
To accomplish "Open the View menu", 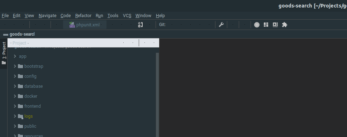I will [x=29, y=16].
